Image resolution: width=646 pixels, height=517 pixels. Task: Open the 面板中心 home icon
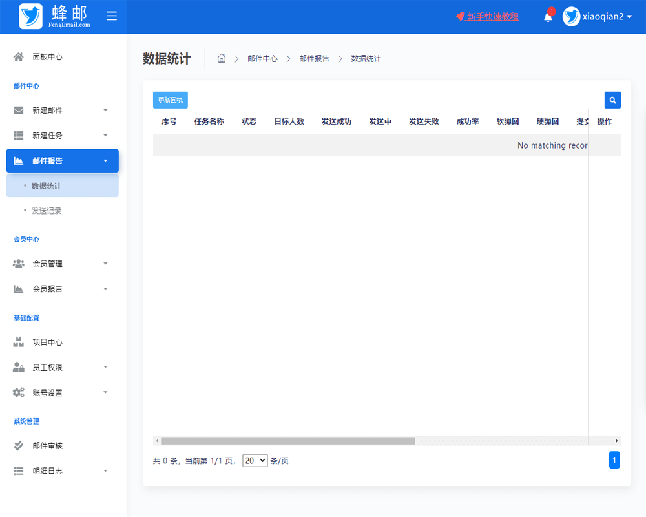point(19,56)
